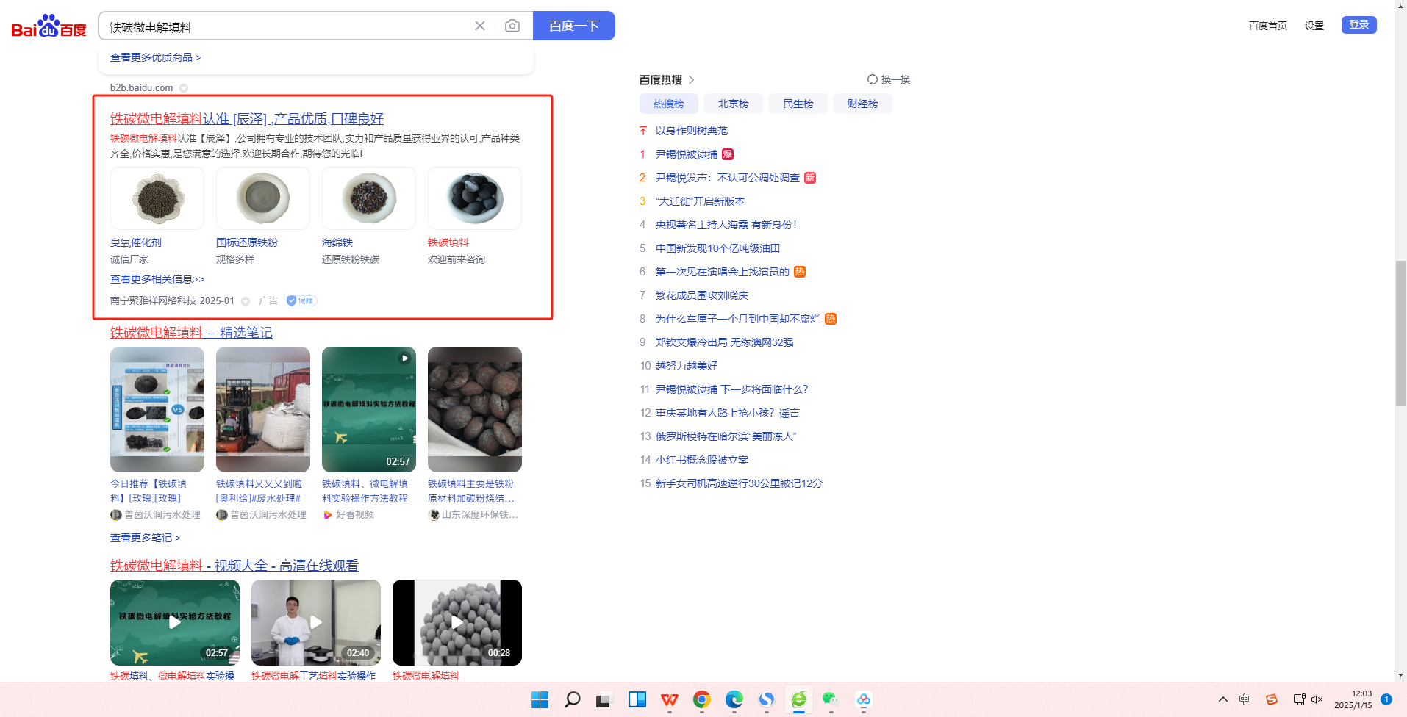Expand the dropdown next to 南宁聚雅祥网络科技 2025-01
The image size is (1407, 717).
tap(246, 301)
